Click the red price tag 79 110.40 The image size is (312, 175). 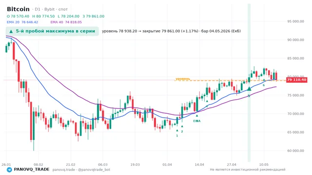click(x=296, y=80)
